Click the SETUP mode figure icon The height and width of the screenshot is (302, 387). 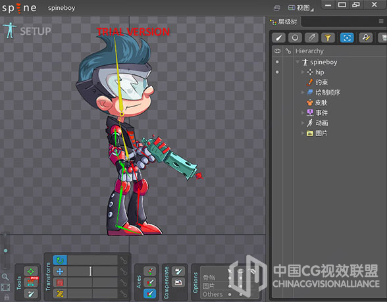(10, 30)
